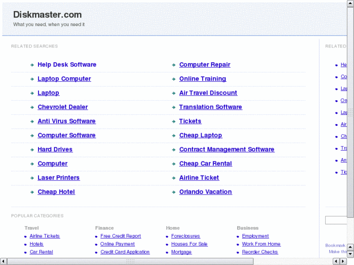
Task: Open Orlando Vacation link
Action: coord(205,192)
